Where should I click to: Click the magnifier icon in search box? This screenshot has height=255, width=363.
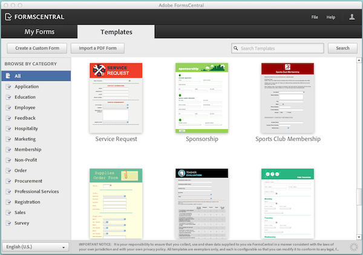[236, 48]
